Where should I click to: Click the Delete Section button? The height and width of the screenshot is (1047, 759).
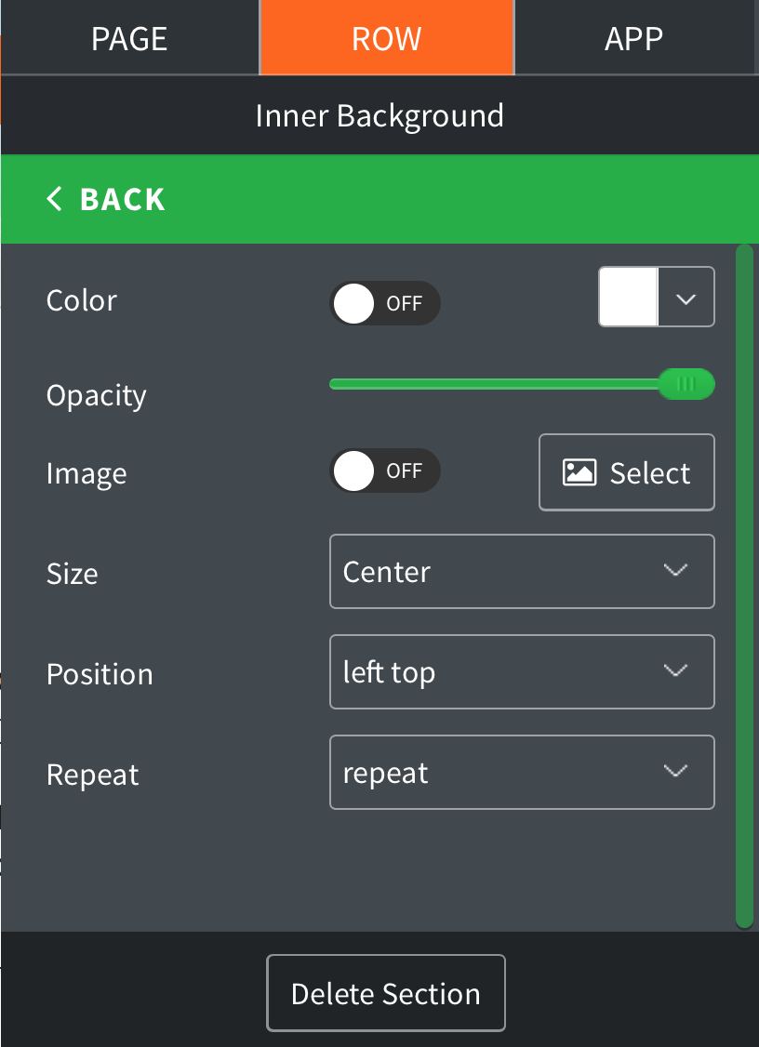click(385, 993)
